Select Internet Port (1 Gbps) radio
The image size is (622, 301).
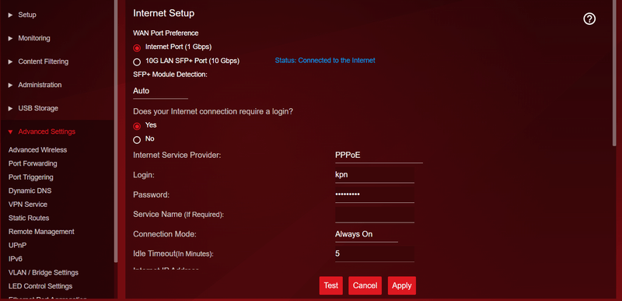(x=137, y=48)
